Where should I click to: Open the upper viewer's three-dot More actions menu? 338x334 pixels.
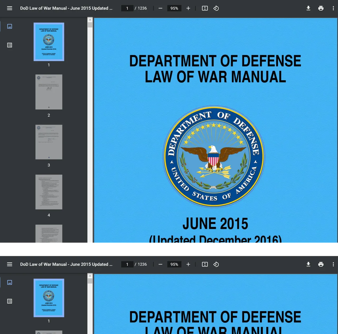(x=333, y=8)
